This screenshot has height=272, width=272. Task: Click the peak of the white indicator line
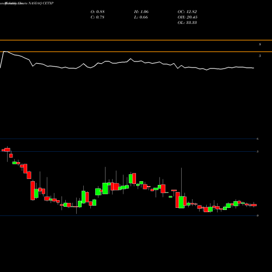coord(5,52)
